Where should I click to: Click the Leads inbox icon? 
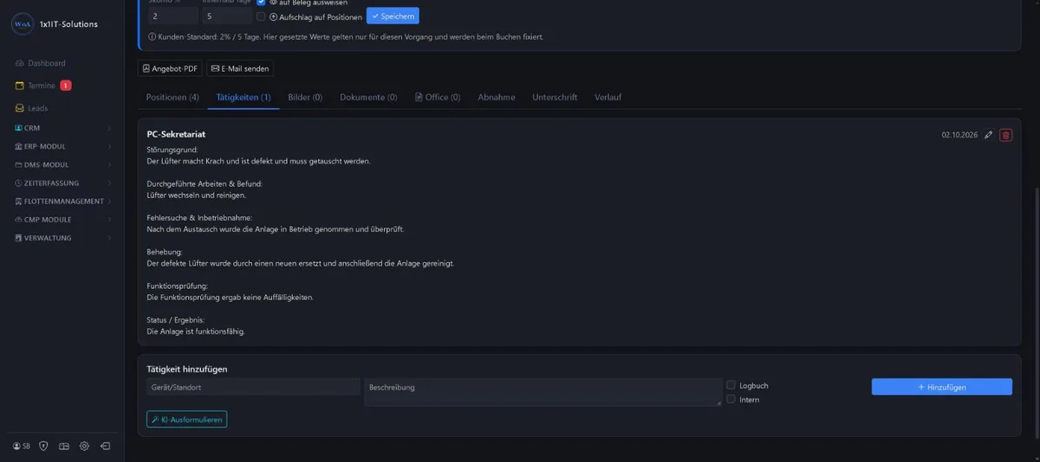click(x=20, y=108)
